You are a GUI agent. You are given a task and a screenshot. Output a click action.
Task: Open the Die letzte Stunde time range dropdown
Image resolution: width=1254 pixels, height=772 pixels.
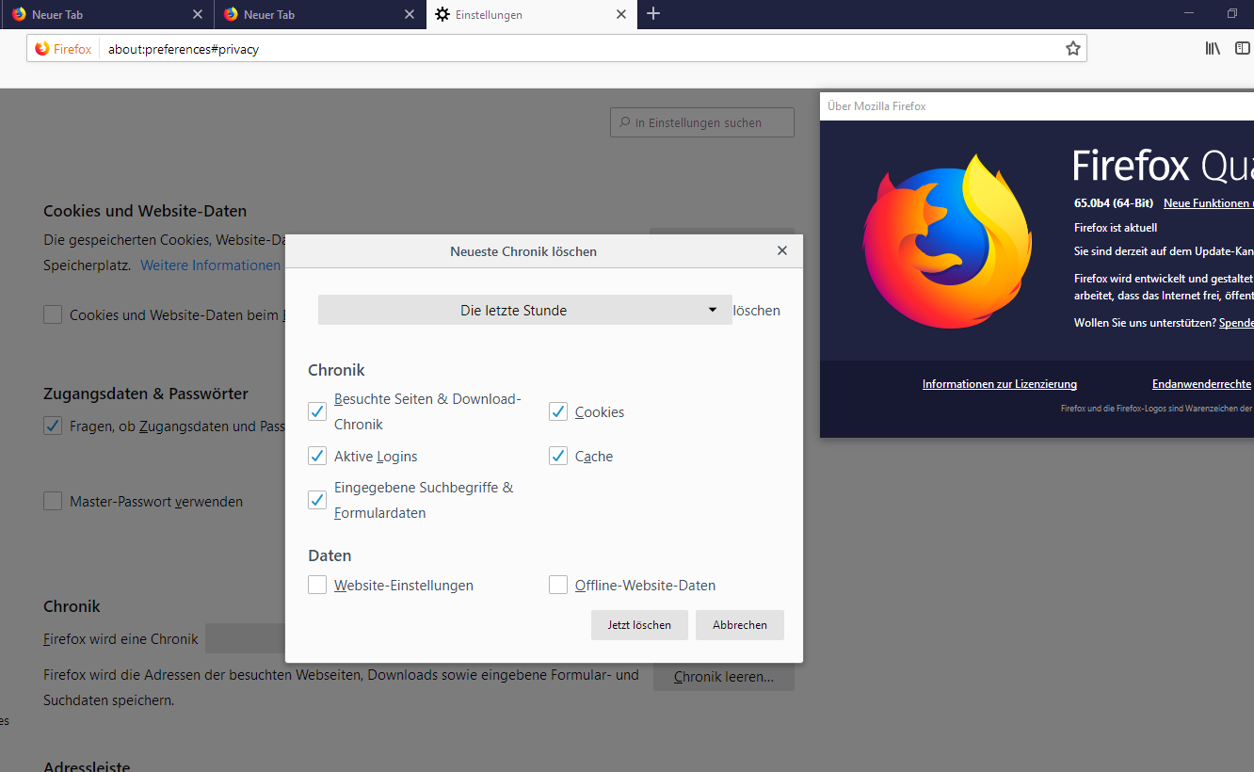(524, 310)
